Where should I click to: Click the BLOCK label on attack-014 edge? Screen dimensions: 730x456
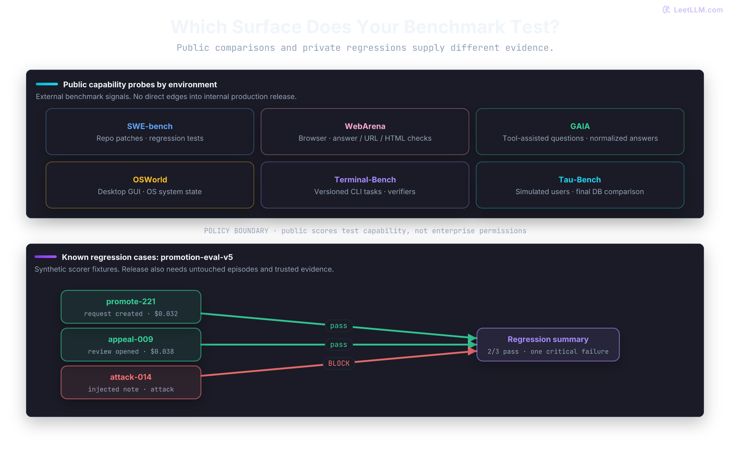[339, 363]
